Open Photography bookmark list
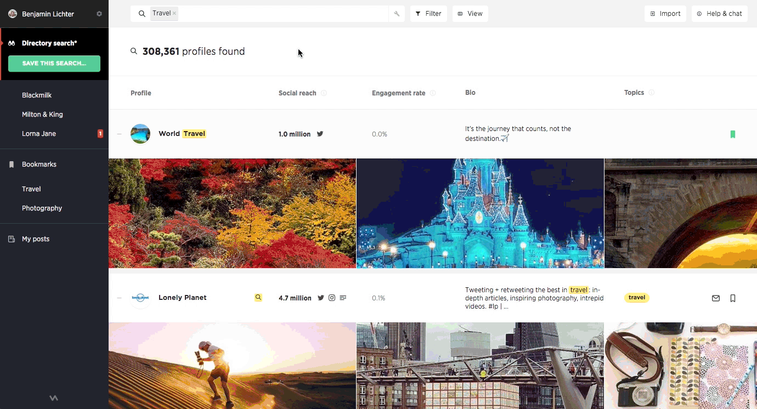757x409 pixels. [x=42, y=208]
